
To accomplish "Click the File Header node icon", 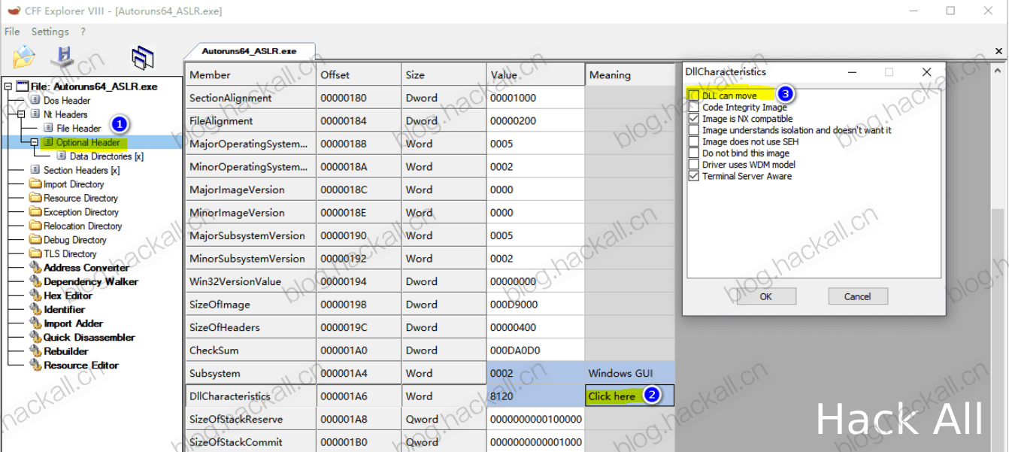I will coord(49,129).
